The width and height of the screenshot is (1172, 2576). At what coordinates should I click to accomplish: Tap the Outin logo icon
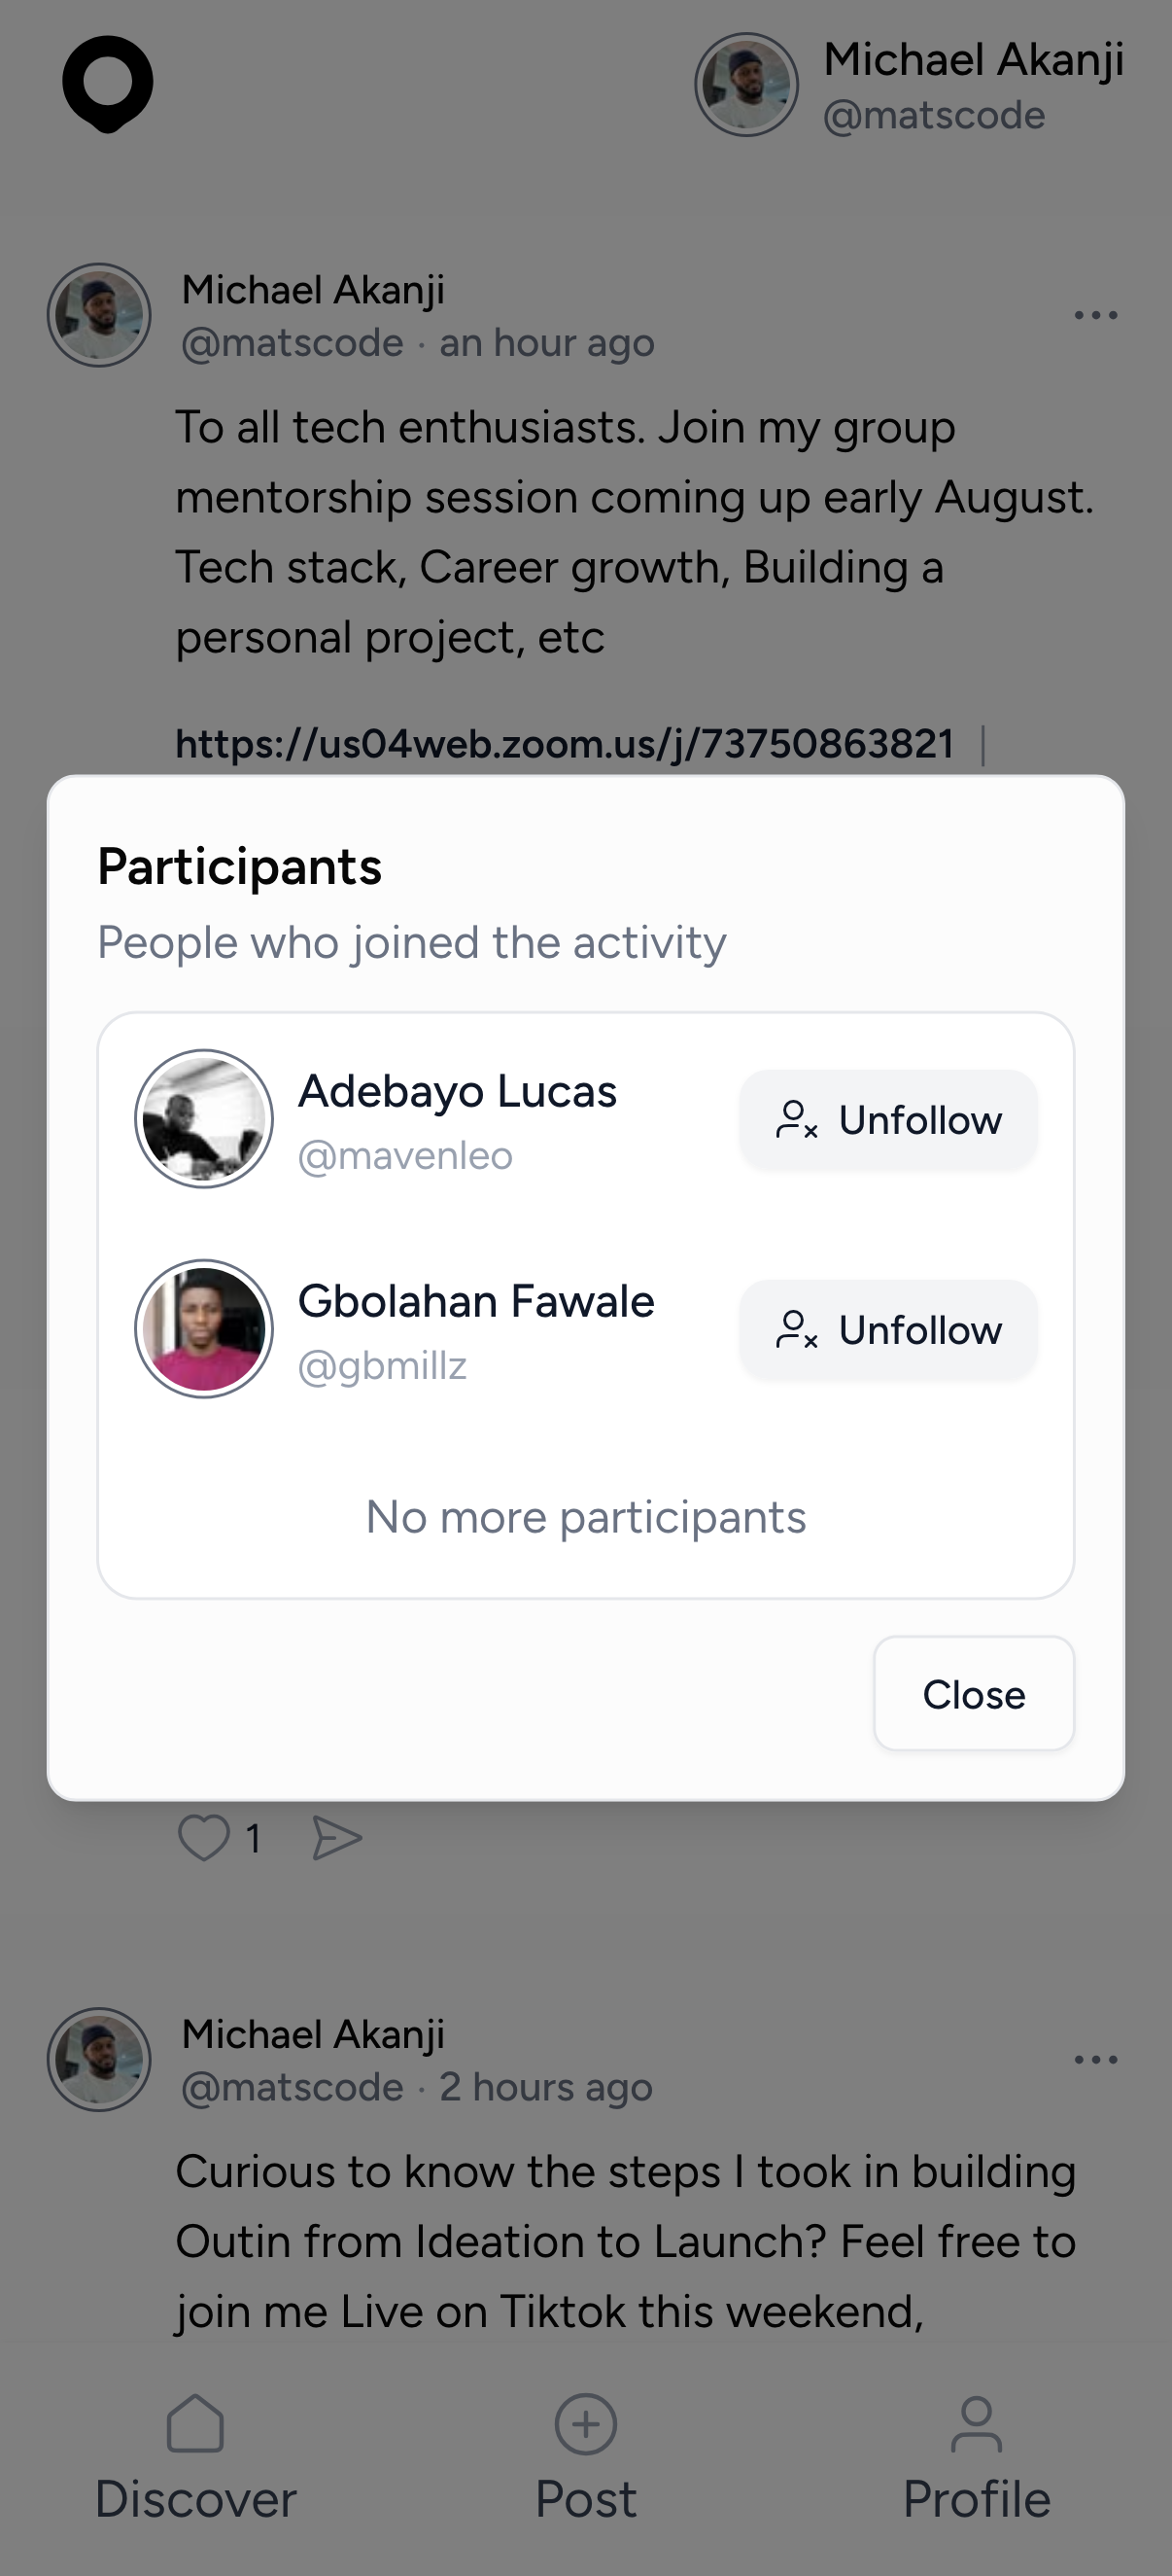[107, 84]
